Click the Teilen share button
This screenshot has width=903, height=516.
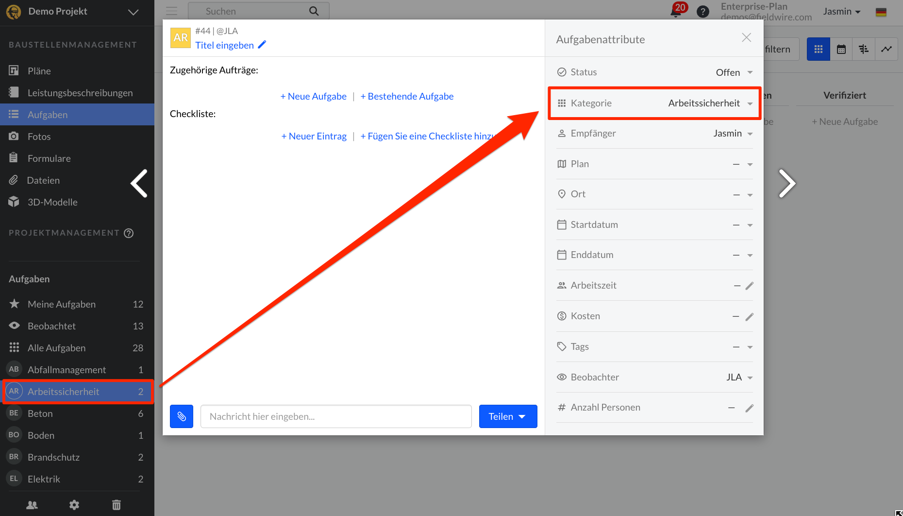pyautogui.click(x=508, y=416)
